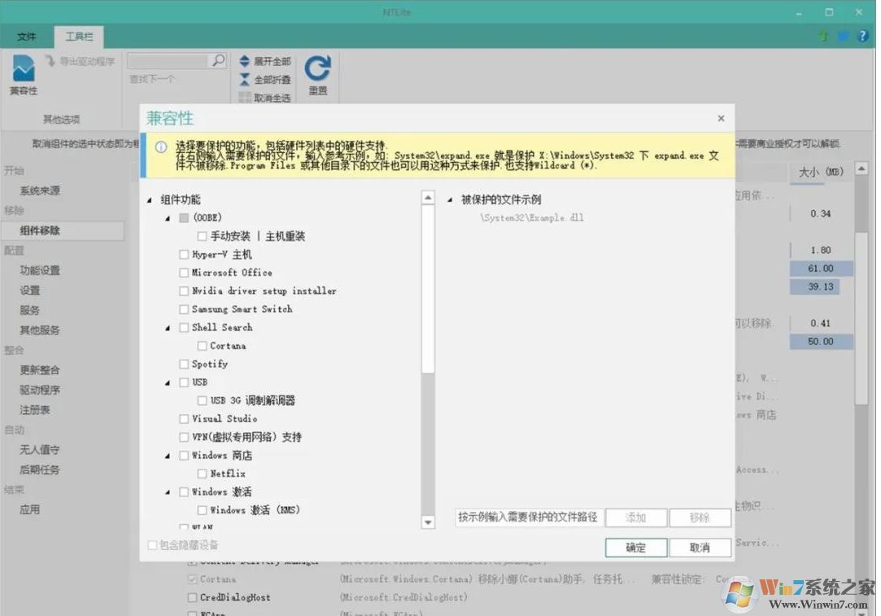The image size is (881, 616).
Task: Click the 取消全选 deselect all icon
Action: pos(244,98)
